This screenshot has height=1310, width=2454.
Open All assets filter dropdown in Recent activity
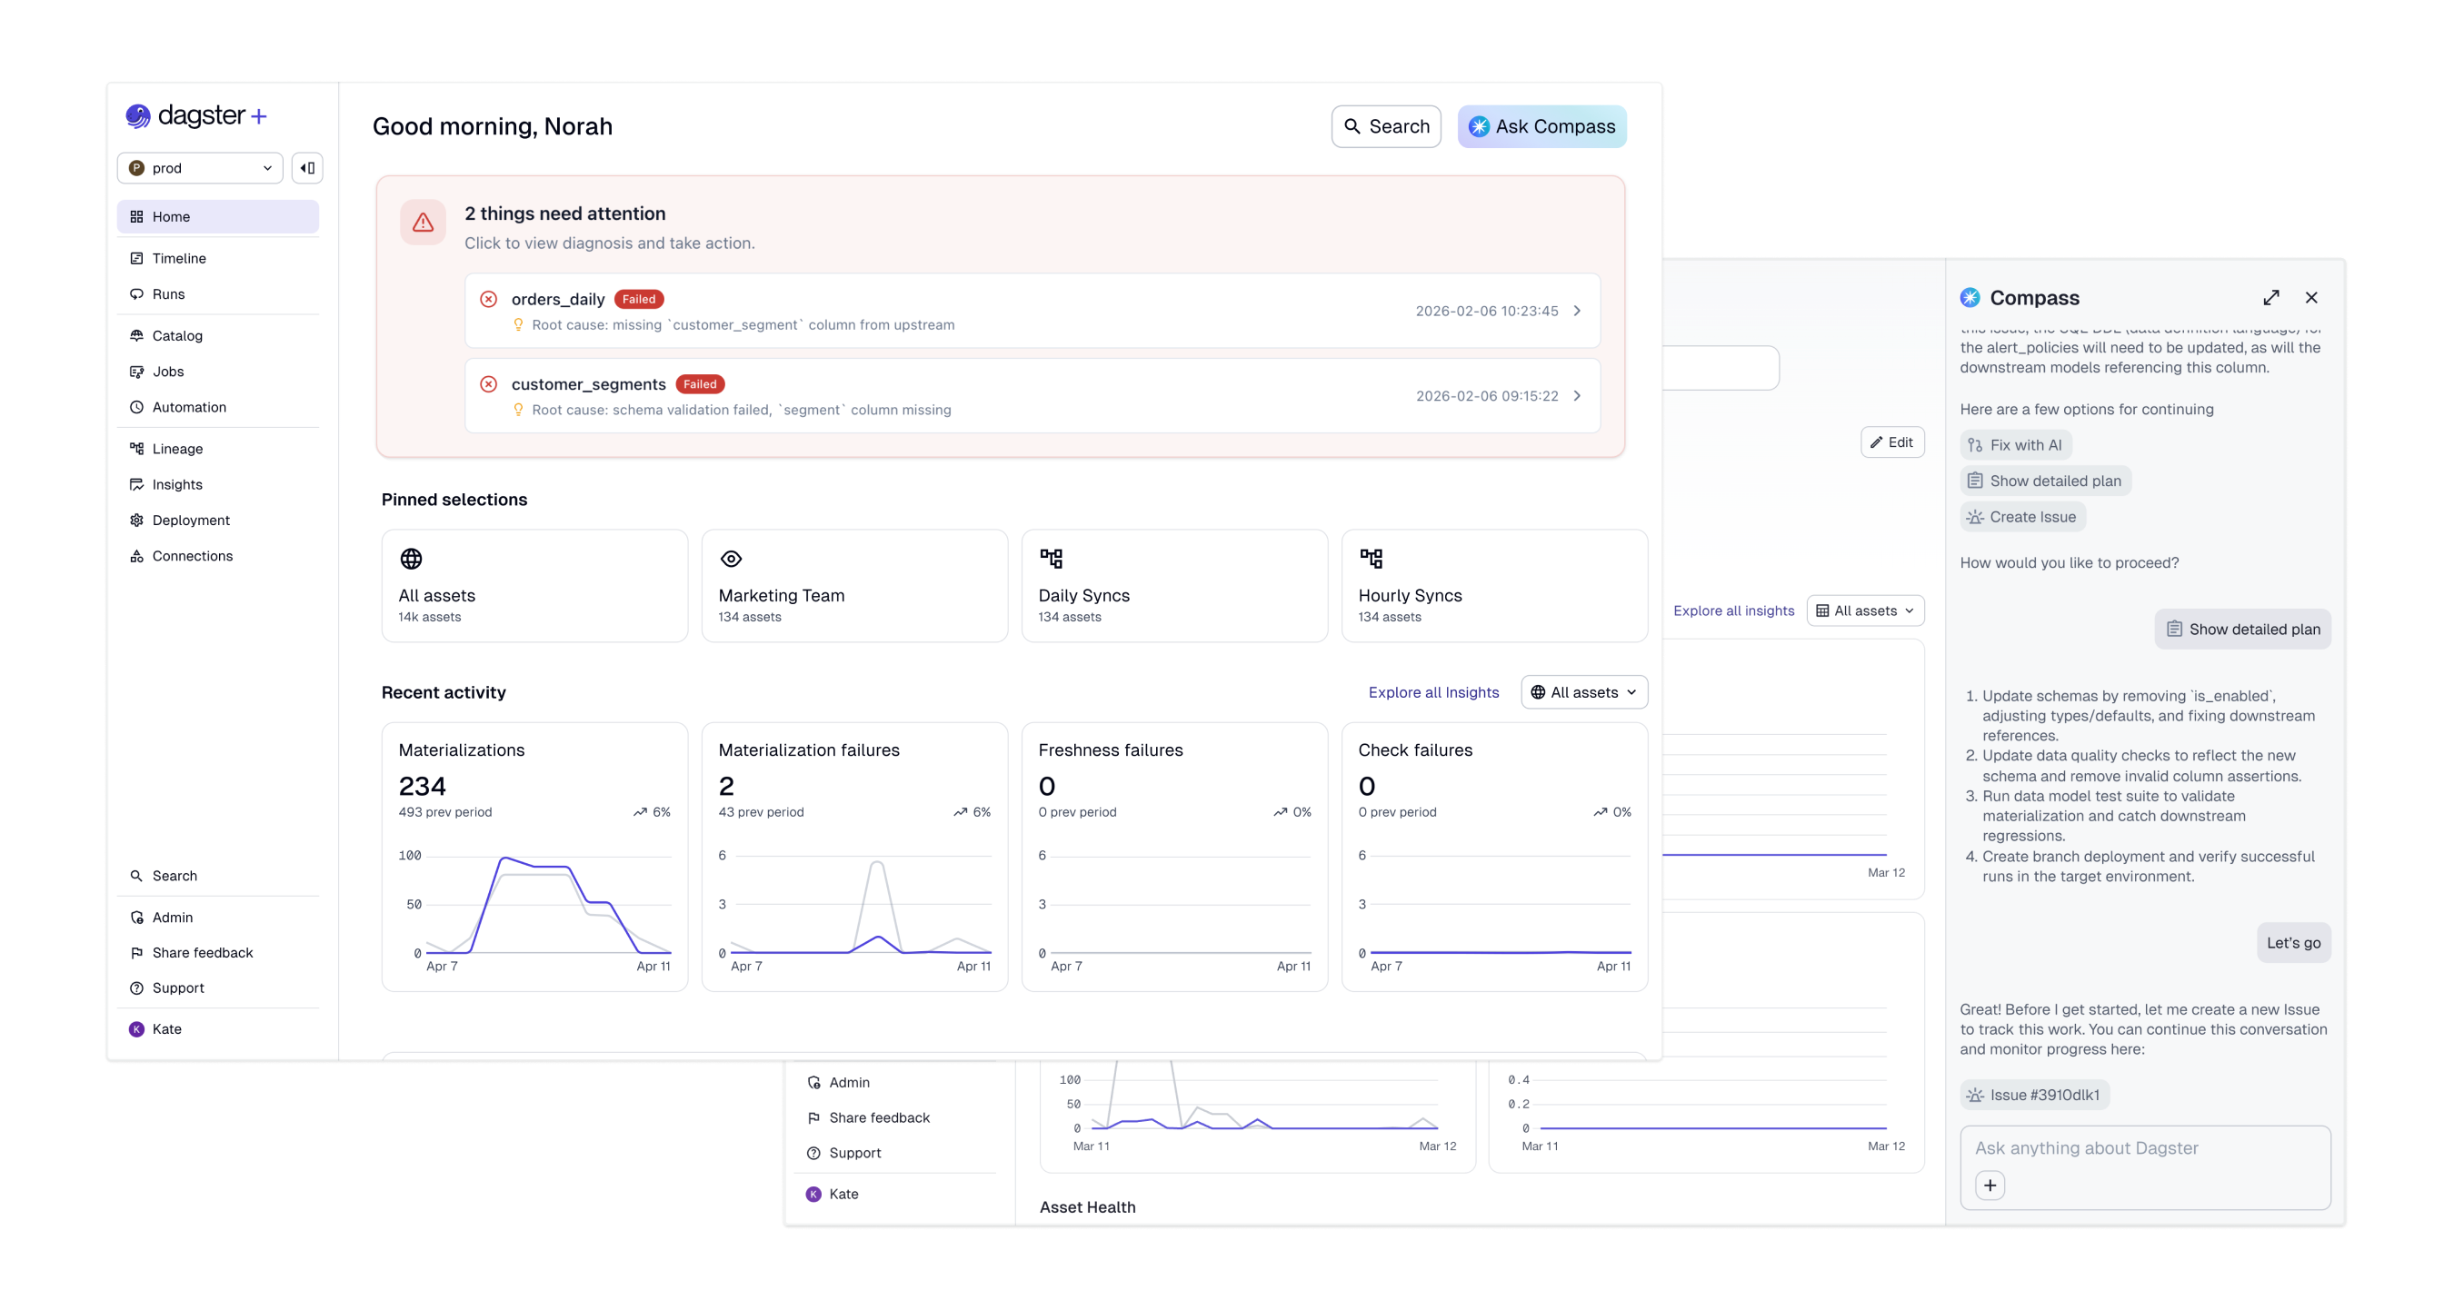point(1583,692)
